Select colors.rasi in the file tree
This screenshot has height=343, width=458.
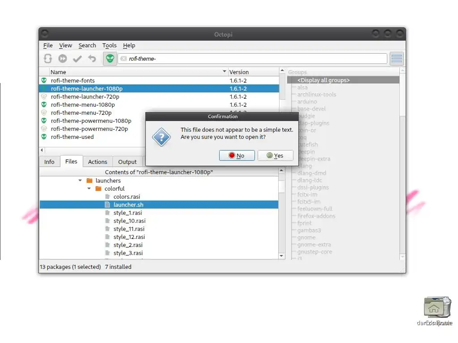[x=127, y=197]
